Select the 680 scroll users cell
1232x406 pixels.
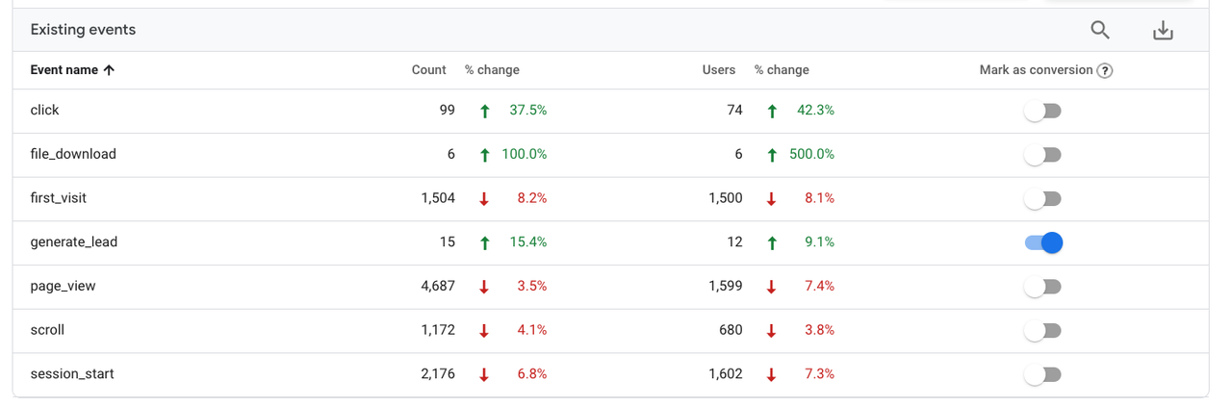click(731, 330)
